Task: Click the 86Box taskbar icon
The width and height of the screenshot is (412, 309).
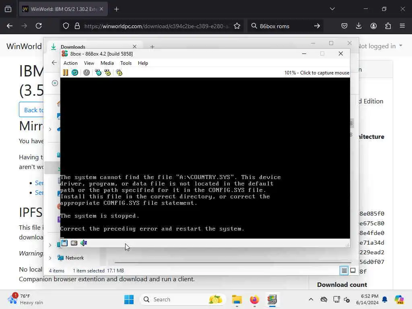Action: (272, 299)
